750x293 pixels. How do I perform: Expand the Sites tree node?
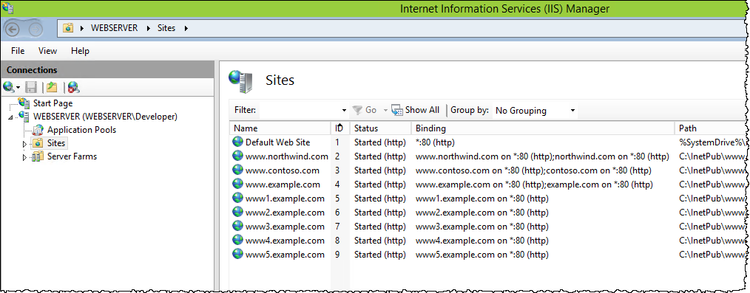coord(25,143)
